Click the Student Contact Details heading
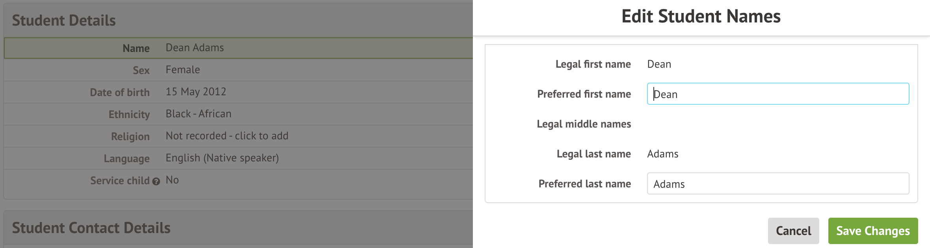The width and height of the screenshot is (930, 248). (x=91, y=228)
